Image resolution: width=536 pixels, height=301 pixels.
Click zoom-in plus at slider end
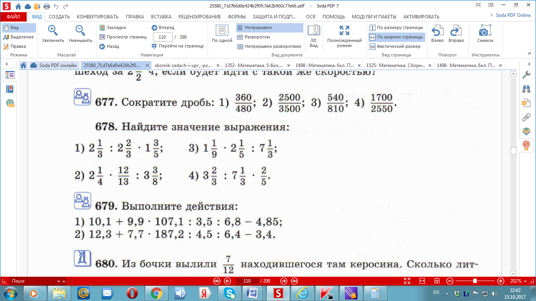coord(501,281)
